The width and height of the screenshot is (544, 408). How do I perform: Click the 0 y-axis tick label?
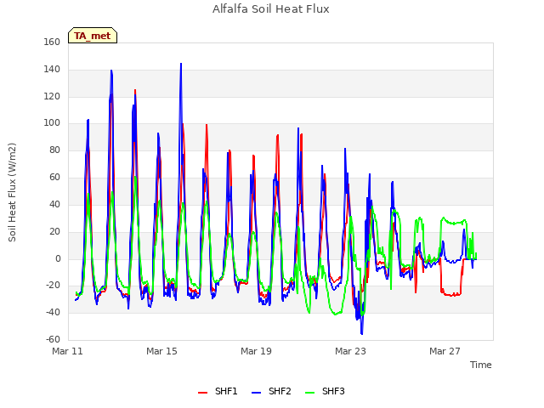click(58, 258)
